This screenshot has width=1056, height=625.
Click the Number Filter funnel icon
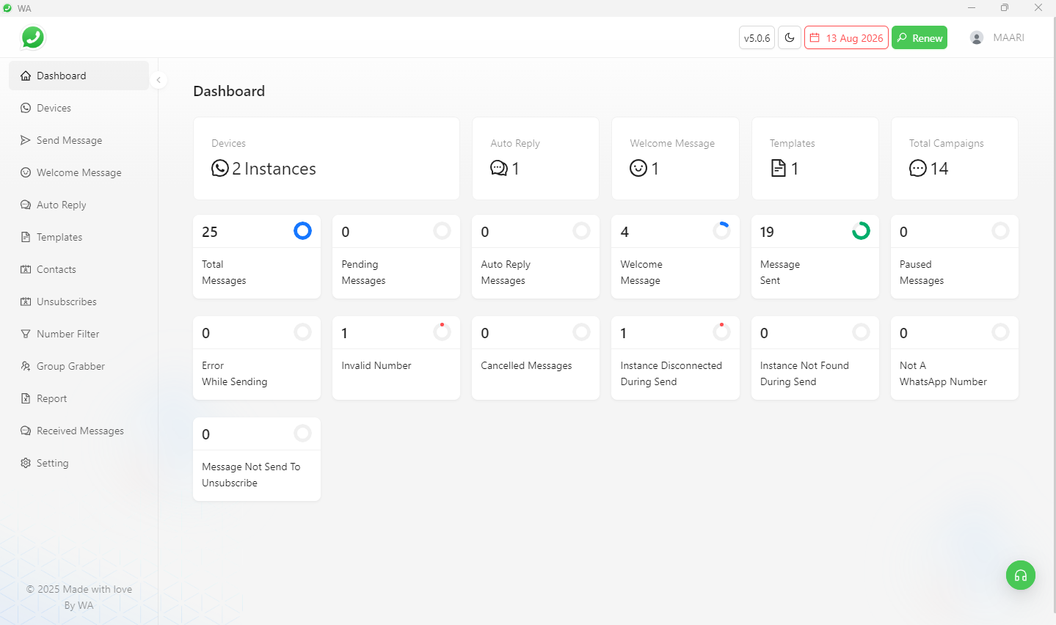pyautogui.click(x=26, y=334)
